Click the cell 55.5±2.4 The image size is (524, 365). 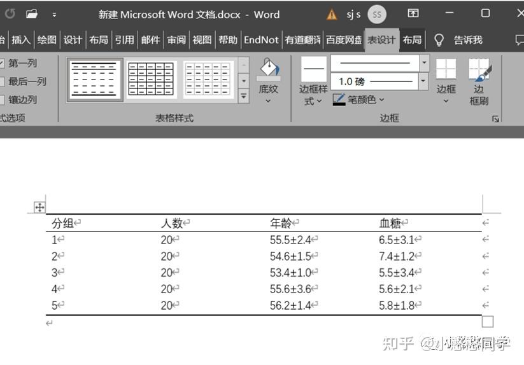click(290, 240)
